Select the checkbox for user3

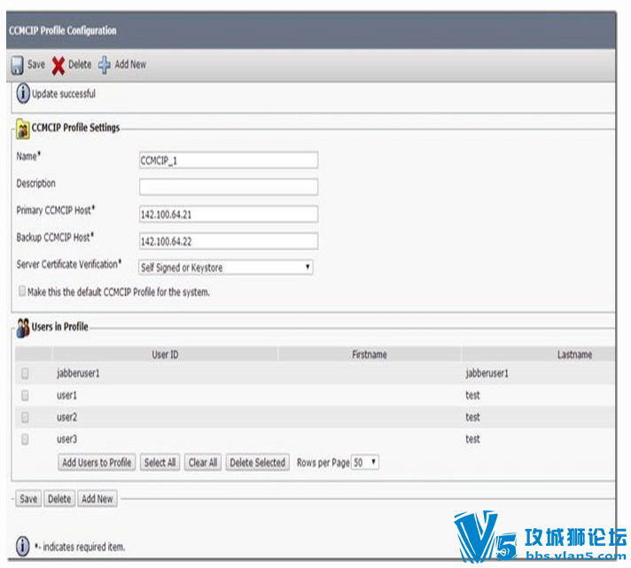click(x=25, y=439)
